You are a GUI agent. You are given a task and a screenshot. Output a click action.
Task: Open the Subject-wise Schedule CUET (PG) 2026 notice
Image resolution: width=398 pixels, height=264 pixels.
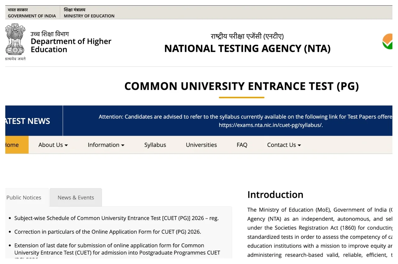coord(116,218)
